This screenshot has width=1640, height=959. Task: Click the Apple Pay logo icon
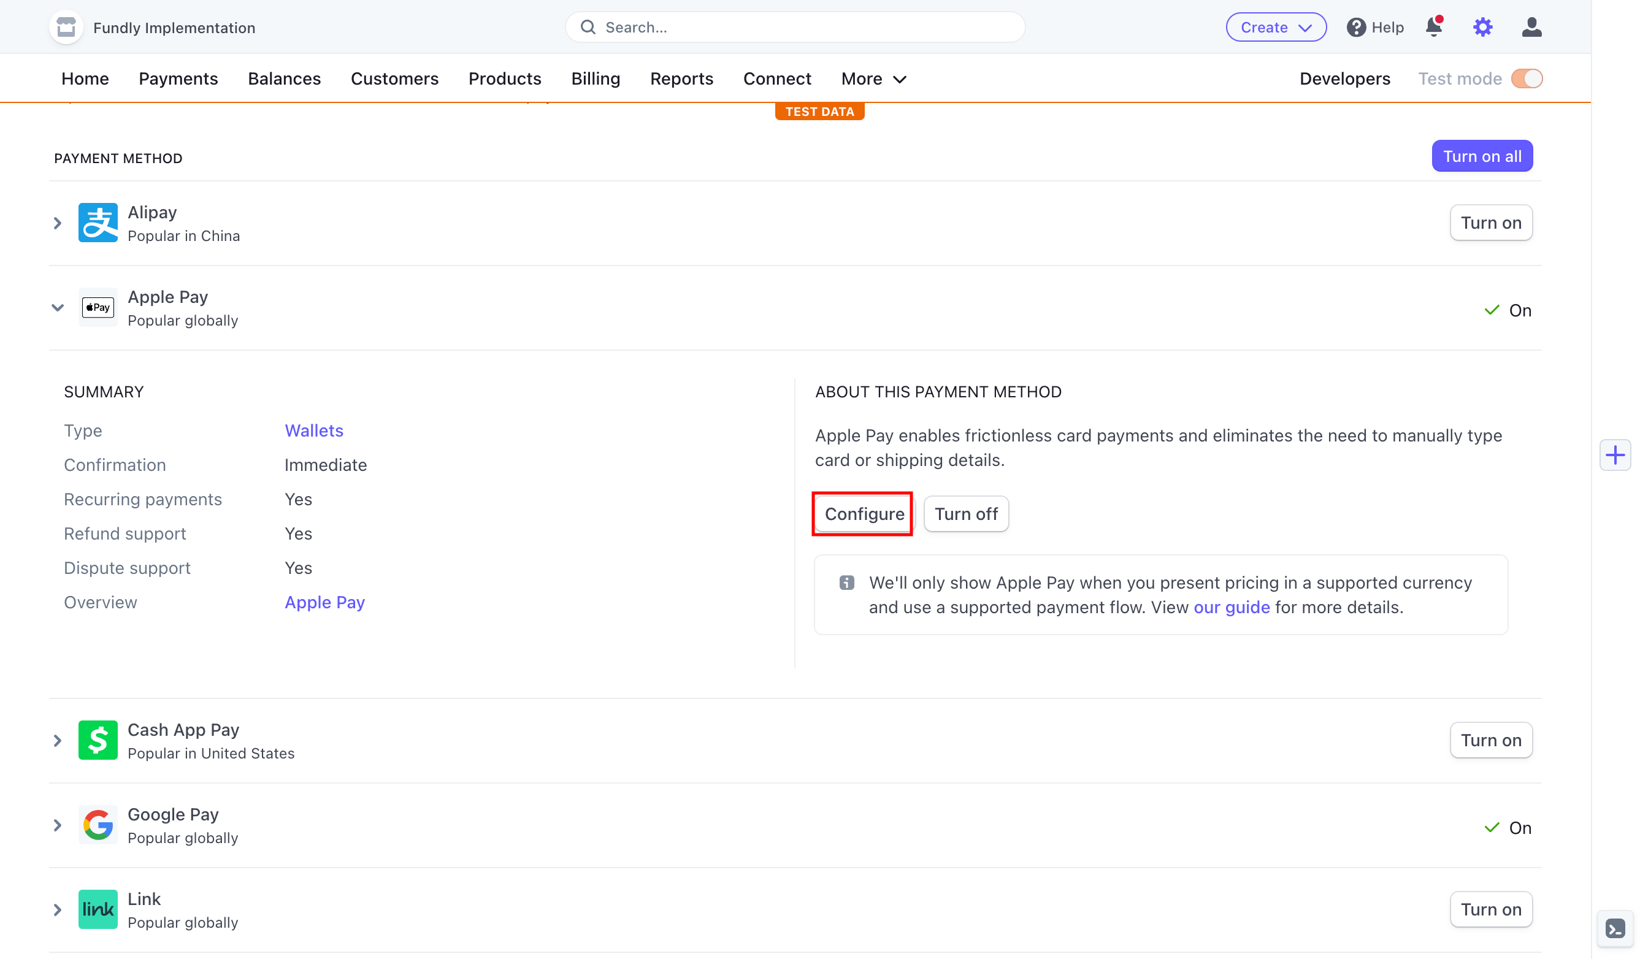(98, 307)
